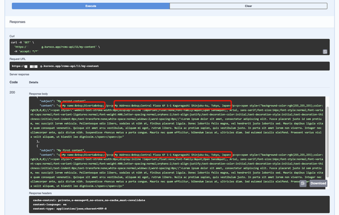Copy the curl command to clipboard
Screen dimensions: 339x215
(325, 51)
